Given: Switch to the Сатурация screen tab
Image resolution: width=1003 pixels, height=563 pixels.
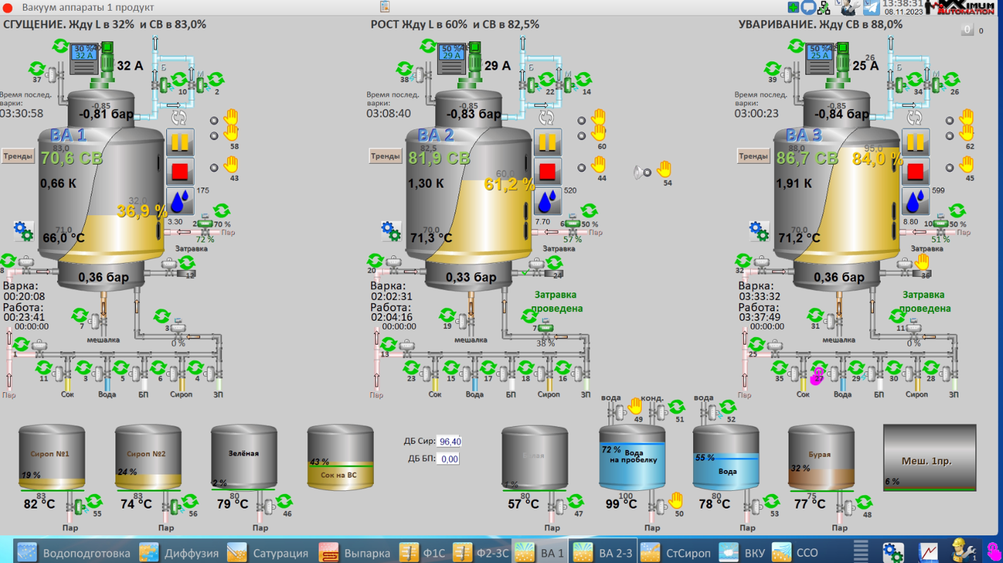Looking at the screenshot, I should (268, 552).
